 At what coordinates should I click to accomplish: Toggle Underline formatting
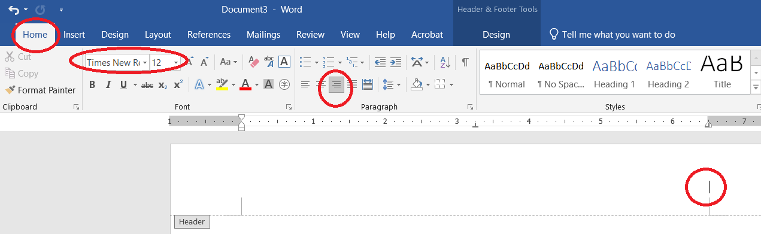tap(123, 85)
